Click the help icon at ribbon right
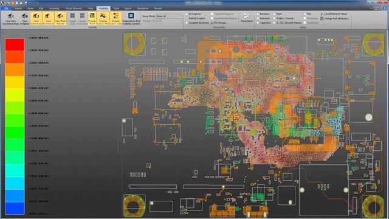This screenshot has width=389, height=219. pos(385,8)
